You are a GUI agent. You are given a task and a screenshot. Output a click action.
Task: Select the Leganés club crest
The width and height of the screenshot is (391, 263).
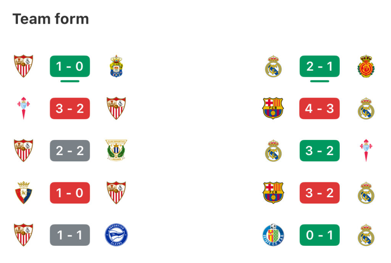pyautogui.click(x=116, y=151)
